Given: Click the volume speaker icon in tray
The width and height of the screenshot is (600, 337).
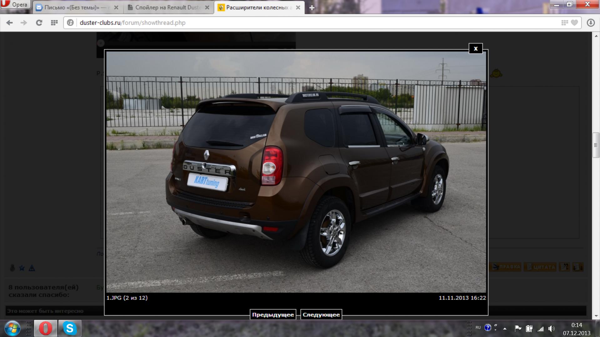Looking at the screenshot, I should tap(551, 329).
